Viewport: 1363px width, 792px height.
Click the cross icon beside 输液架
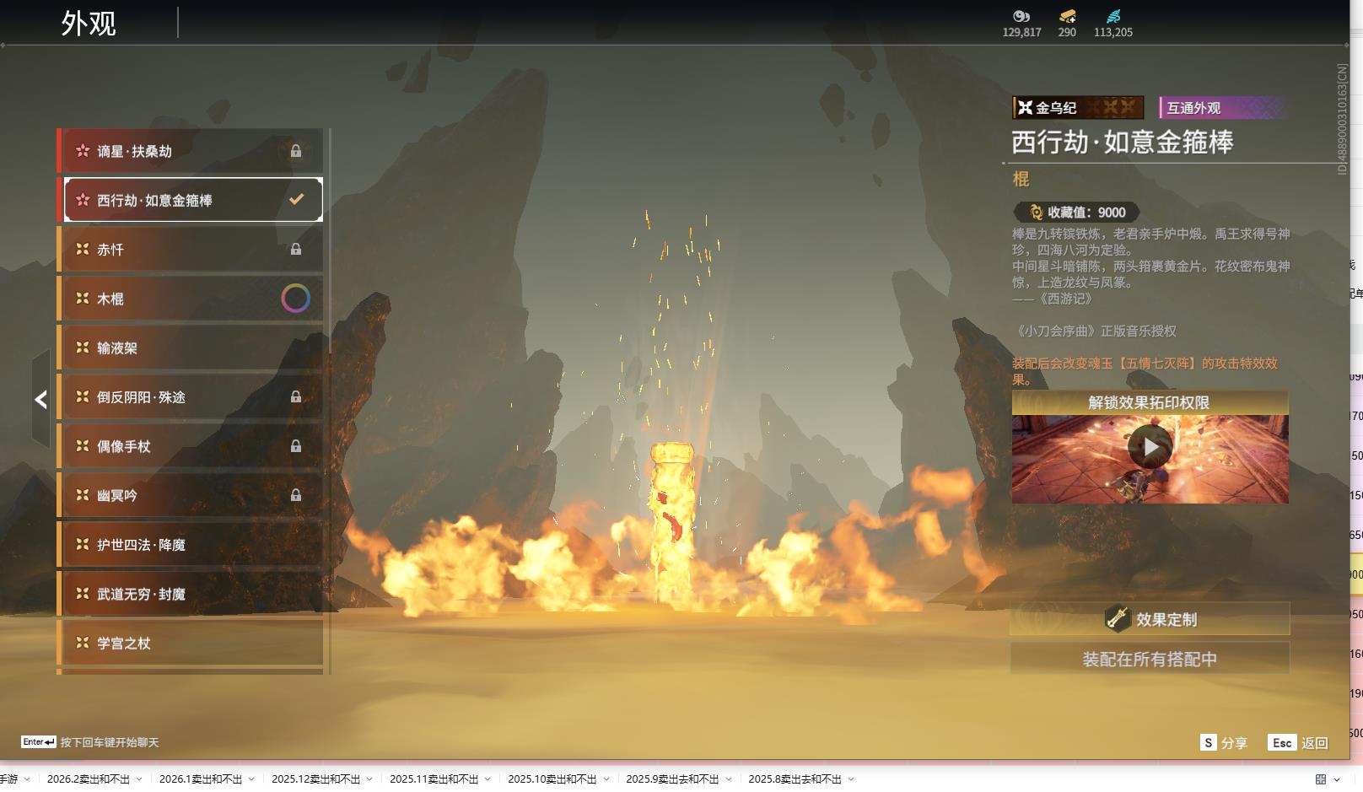click(x=83, y=348)
